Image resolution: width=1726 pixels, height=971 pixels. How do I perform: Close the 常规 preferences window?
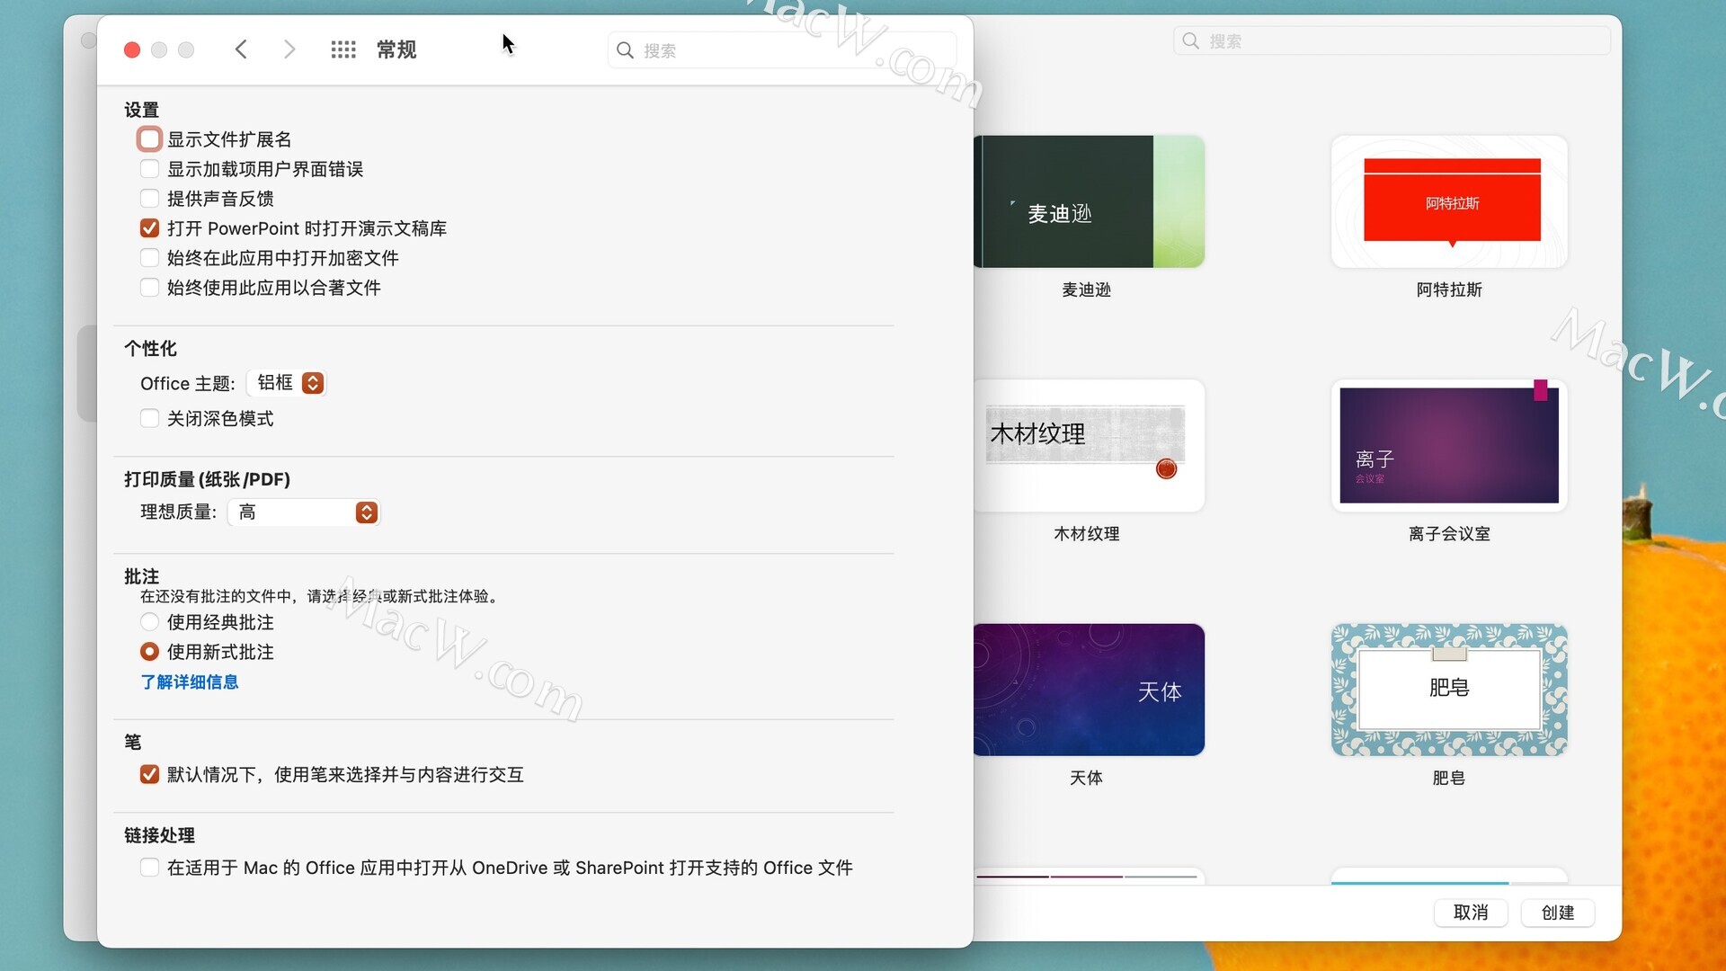click(x=132, y=49)
